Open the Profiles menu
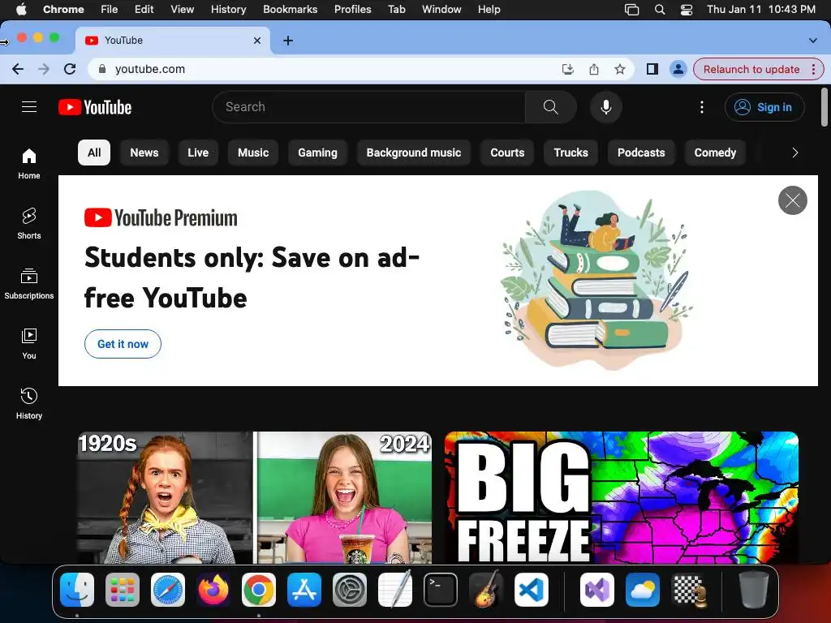Screen dimensions: 831x623 pyautogui.click(x=352, y=9)
